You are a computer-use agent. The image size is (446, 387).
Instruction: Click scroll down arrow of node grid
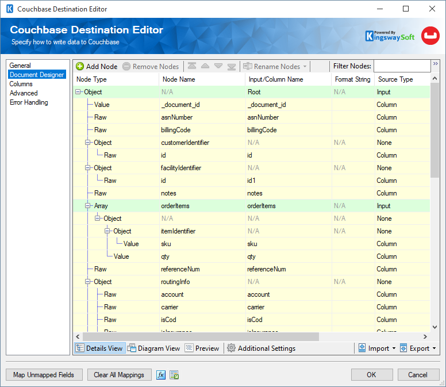point(435,327)
